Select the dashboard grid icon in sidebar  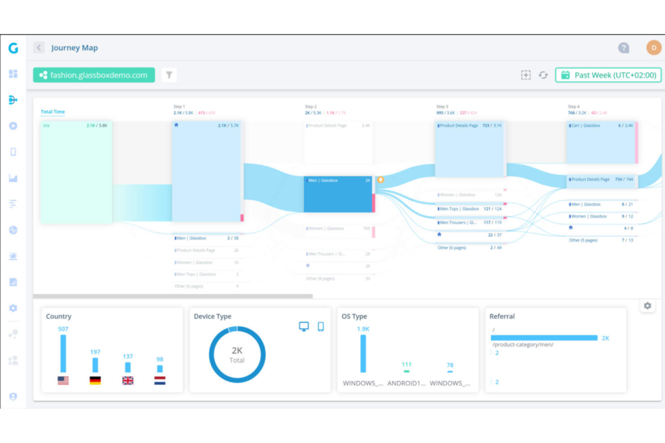pos(13,74)
